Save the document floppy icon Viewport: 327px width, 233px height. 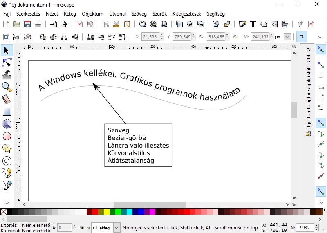(27, 24)
